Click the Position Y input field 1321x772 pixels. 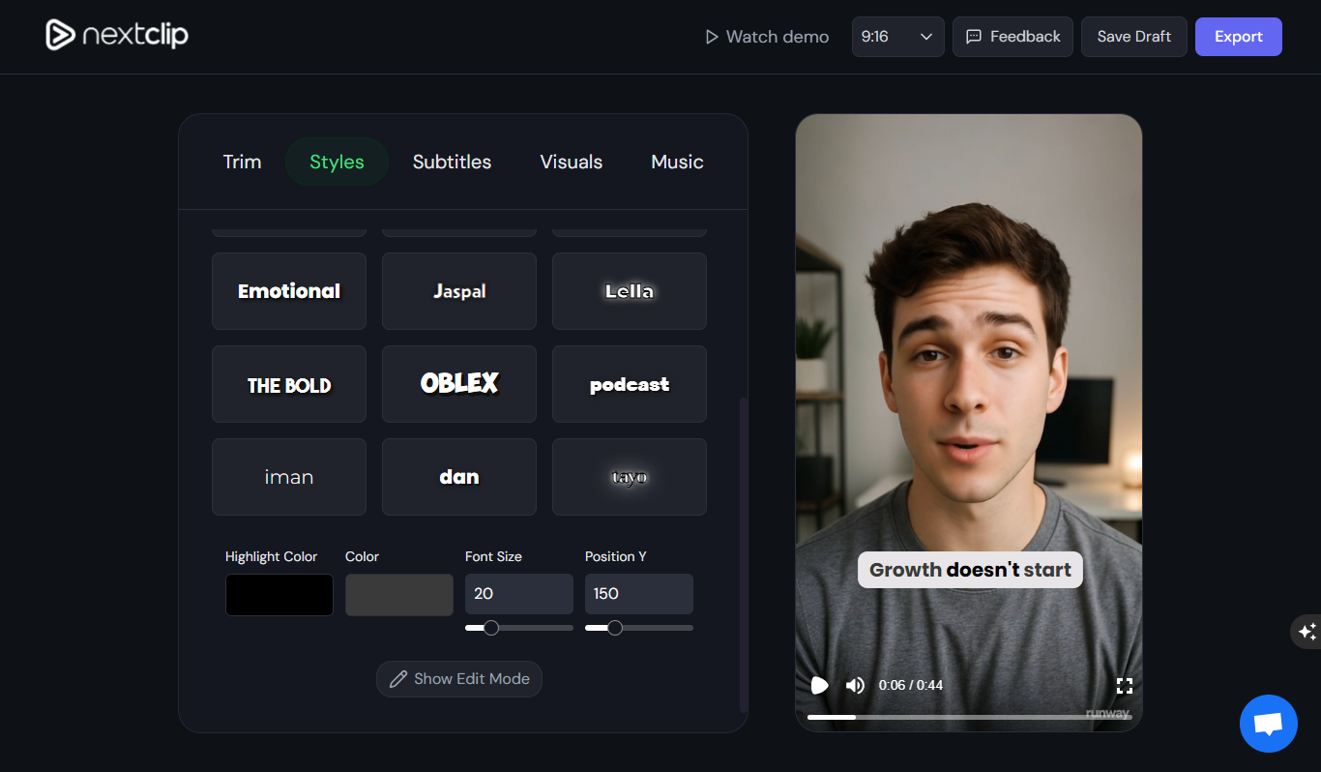tap(638, 593)
